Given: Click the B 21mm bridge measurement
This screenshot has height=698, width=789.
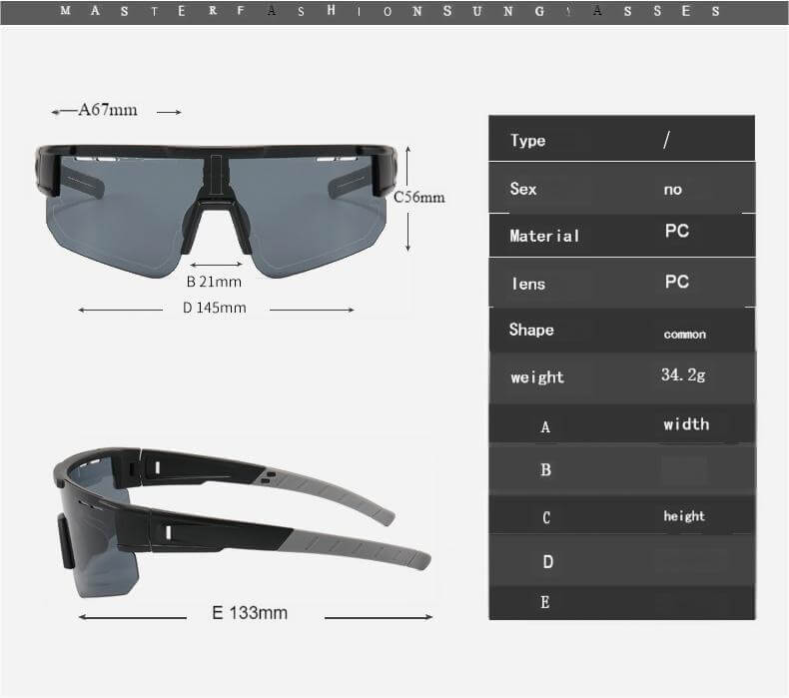Looking at the screenshot, I should (x=215, y=283).
